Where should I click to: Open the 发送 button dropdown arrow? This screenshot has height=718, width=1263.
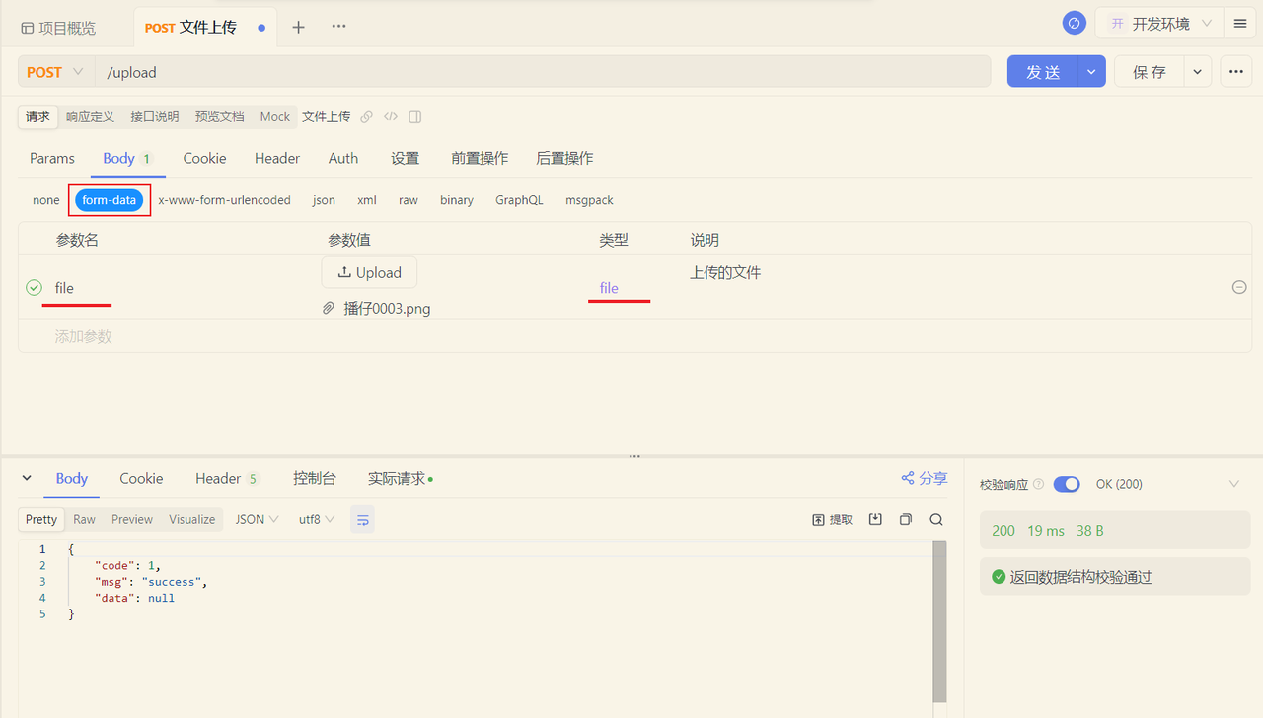click(1091, 71)
